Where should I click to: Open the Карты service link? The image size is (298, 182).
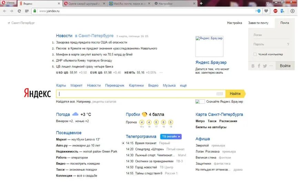(x=61, y=85)
